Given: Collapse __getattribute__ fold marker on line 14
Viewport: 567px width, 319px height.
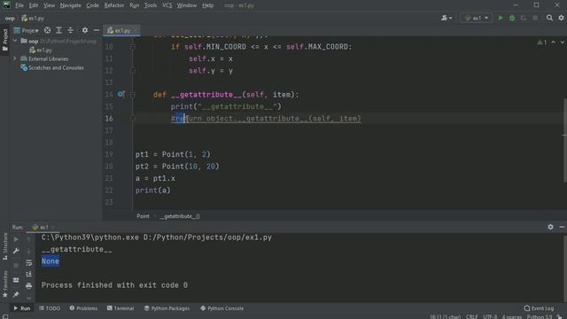Looking at the screenshot, I should [132, 95].
